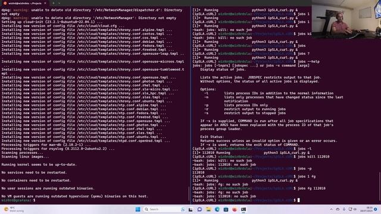Viewport: 381px width, 214px height.
Task: Click '[1]+ 112010 Running' output line
Action: click(x=251, y=153)
